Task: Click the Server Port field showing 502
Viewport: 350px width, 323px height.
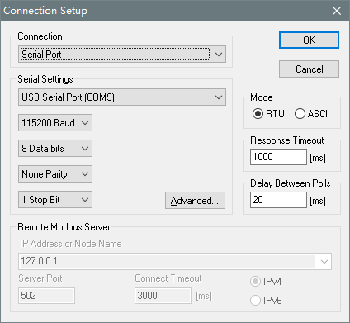Action: 46,296
